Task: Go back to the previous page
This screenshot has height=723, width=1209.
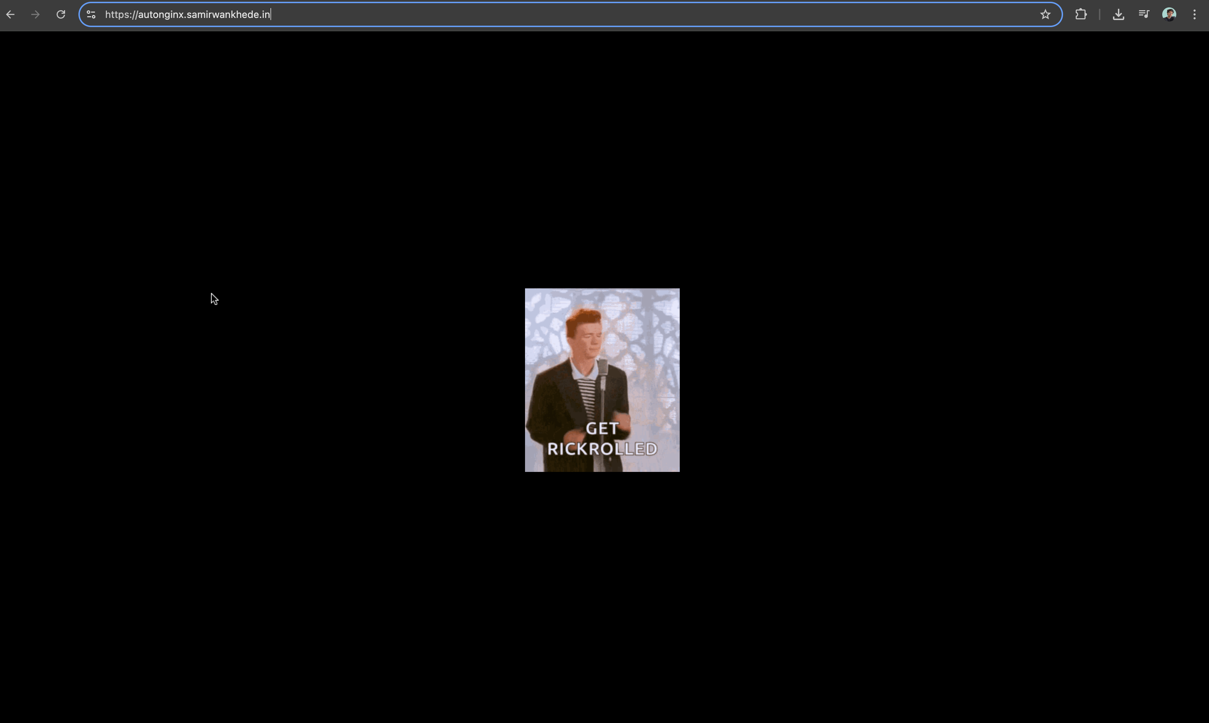Action: click(10, 15)
